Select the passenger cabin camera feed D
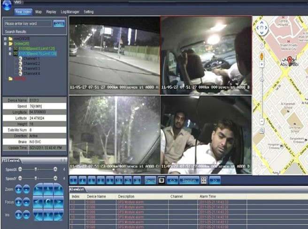 pos(206,135)
